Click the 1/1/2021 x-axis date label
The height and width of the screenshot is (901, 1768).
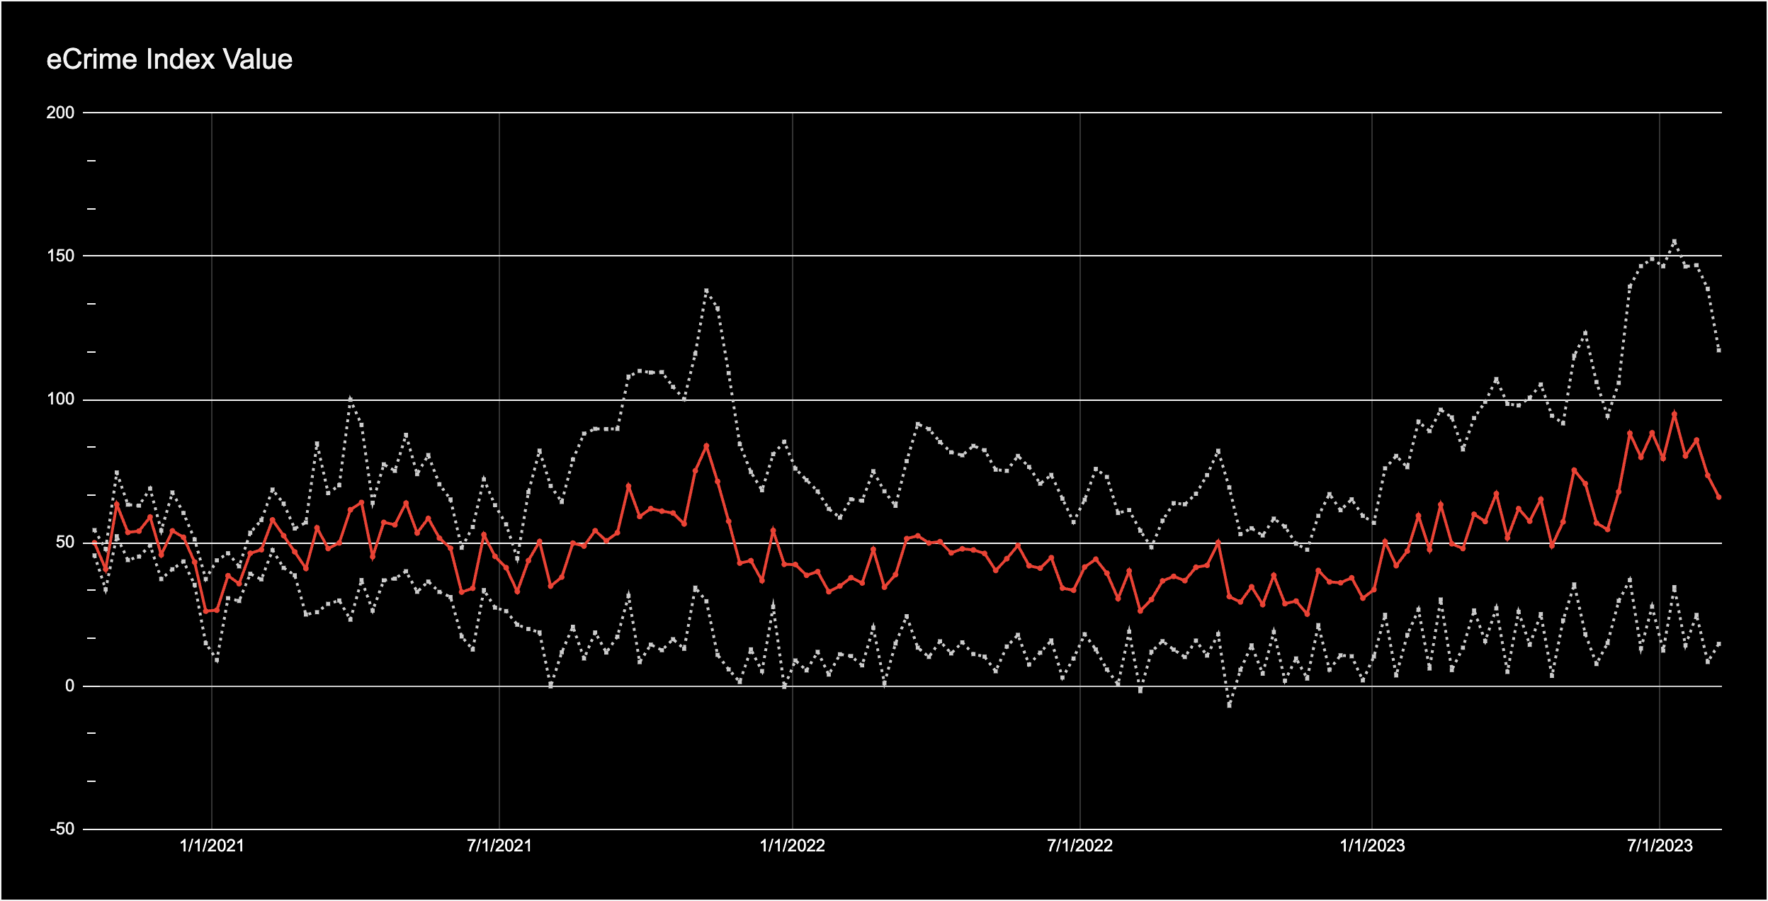coord(212,846)
